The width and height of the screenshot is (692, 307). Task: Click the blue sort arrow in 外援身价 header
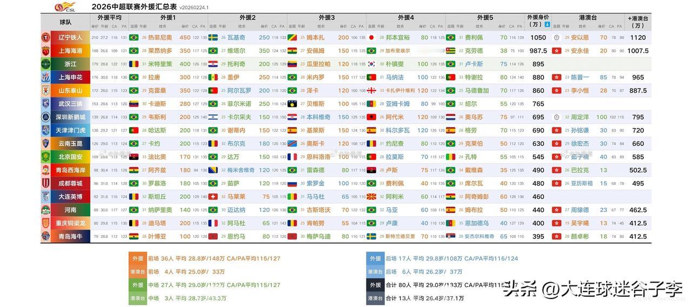tap(547, 24)
